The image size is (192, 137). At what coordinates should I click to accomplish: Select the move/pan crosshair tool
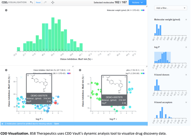(53, 3)
